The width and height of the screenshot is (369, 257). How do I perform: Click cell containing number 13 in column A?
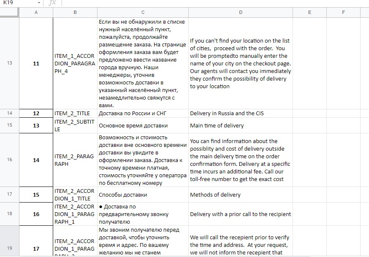[36, 125]
